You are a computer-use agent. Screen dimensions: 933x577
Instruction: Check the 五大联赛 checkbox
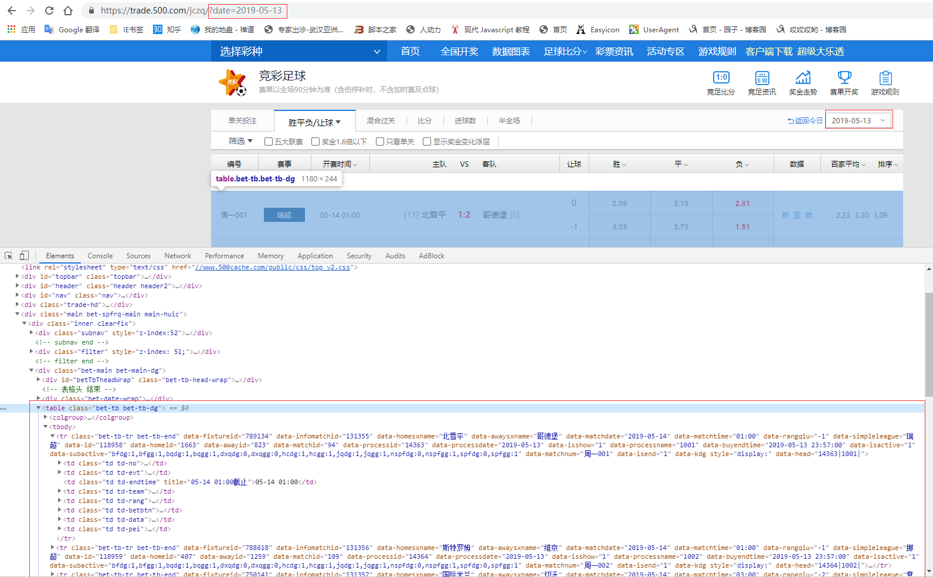click(x=269, y=141)
